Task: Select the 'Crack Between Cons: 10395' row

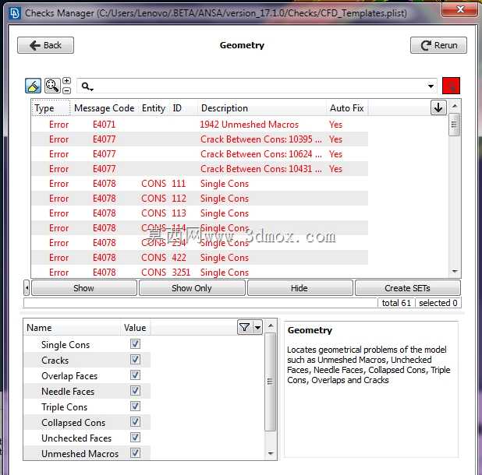Action: tap(200, 139)
